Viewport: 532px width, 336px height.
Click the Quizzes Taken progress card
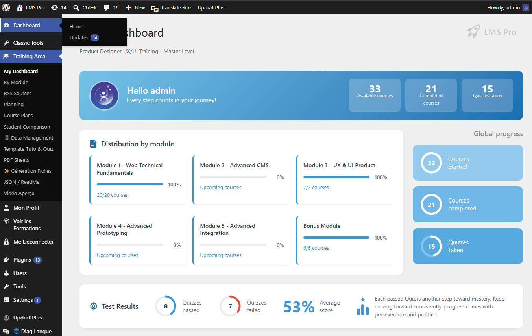[x=468, y=246]
